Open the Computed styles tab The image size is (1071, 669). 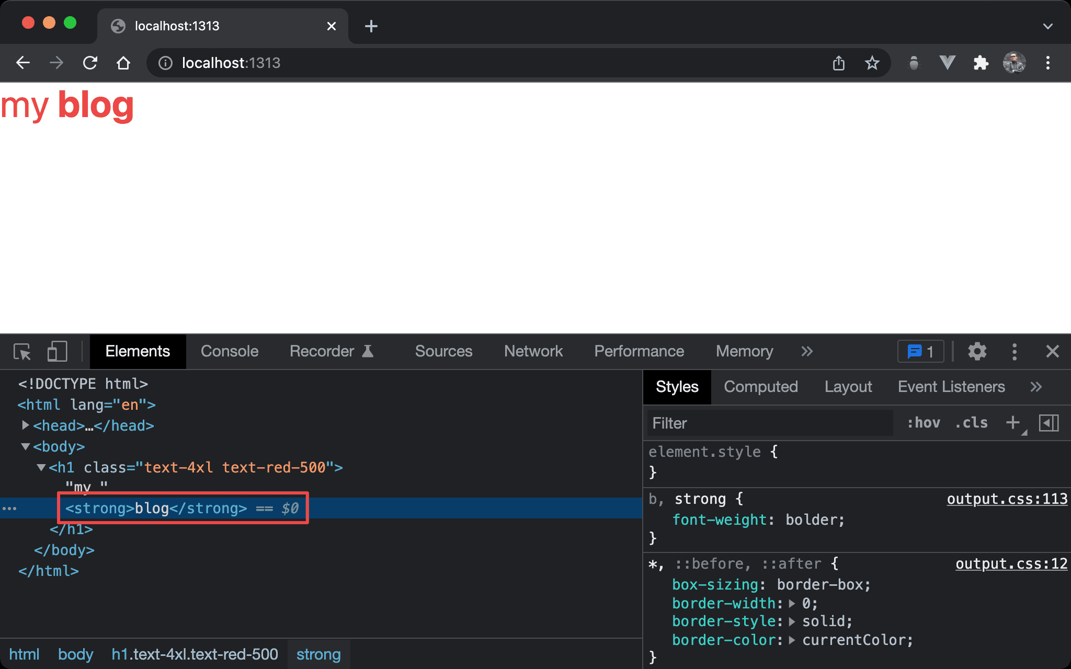760,387
